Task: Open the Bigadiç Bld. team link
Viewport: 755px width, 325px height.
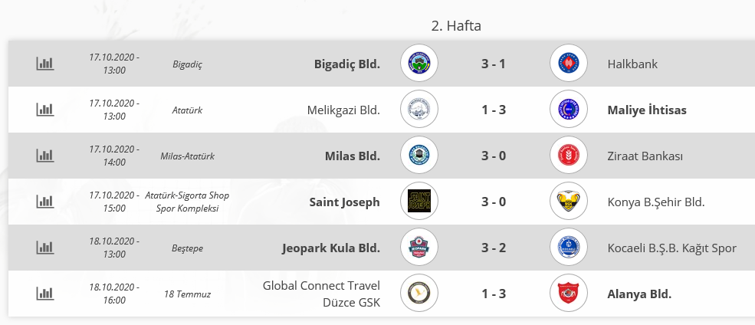Action: click(347, 64)
